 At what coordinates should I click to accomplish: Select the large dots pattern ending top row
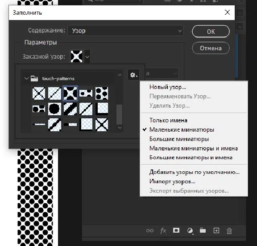click(x=102, y=93)
